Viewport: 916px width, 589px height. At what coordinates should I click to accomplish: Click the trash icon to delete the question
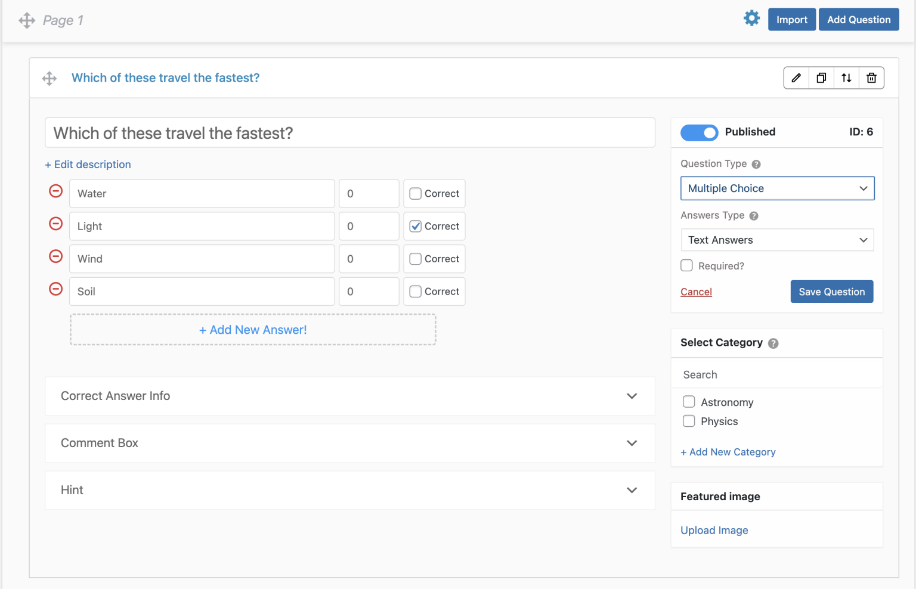coord(871,77)
